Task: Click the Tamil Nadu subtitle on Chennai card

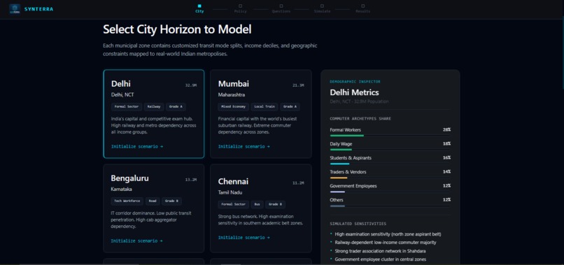Action: (230, 192)
